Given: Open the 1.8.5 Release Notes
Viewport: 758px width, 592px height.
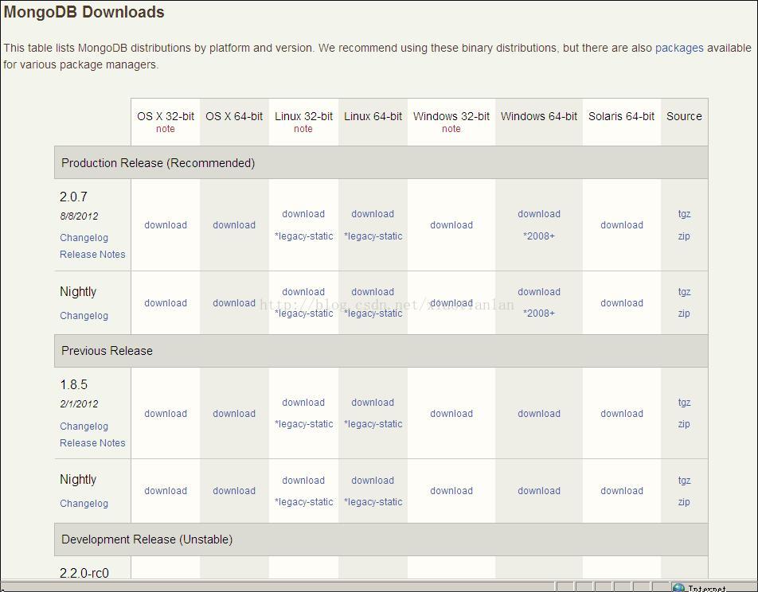Looking at the screenshot, I should [x=92, y=442].
